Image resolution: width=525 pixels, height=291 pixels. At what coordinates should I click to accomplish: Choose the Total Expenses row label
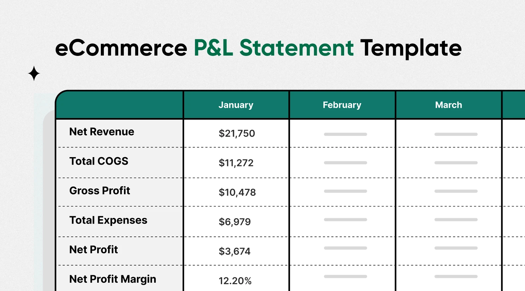108,220
